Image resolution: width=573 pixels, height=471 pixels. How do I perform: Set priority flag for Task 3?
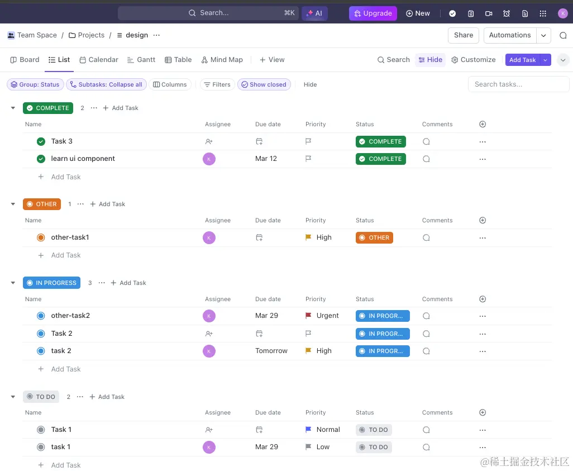pos(308,141)
